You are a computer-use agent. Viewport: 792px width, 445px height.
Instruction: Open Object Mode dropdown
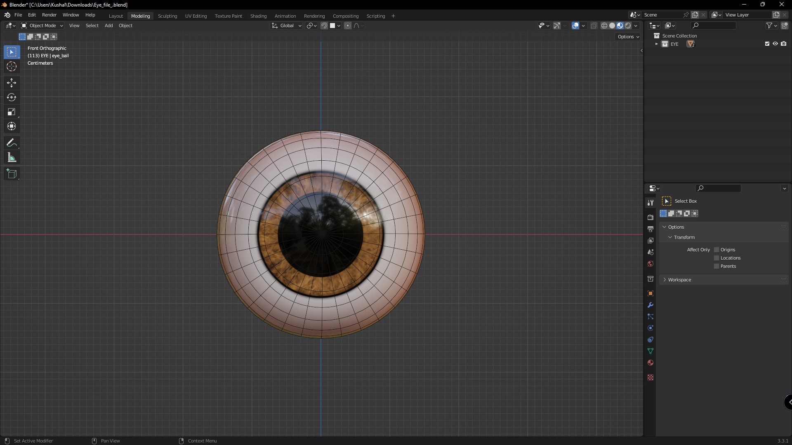coord(42,26)
